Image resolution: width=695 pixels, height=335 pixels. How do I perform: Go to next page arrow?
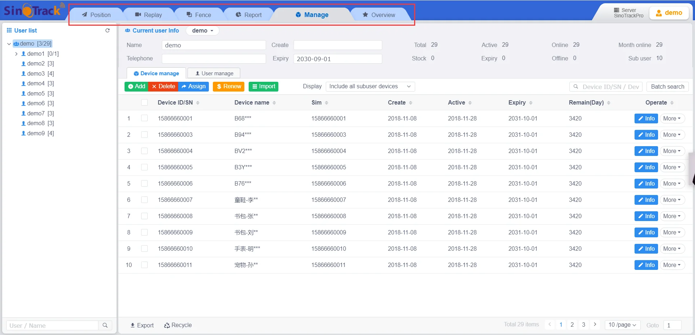point(595,325)
